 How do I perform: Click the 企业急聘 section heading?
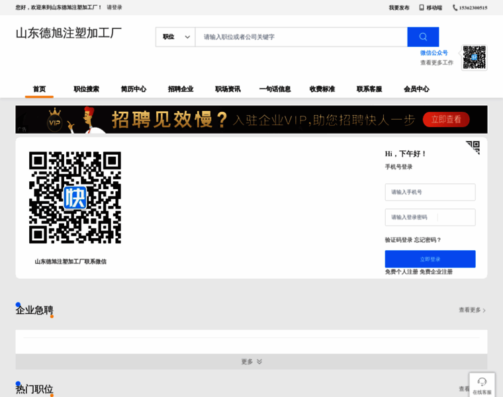coord(34,310)
